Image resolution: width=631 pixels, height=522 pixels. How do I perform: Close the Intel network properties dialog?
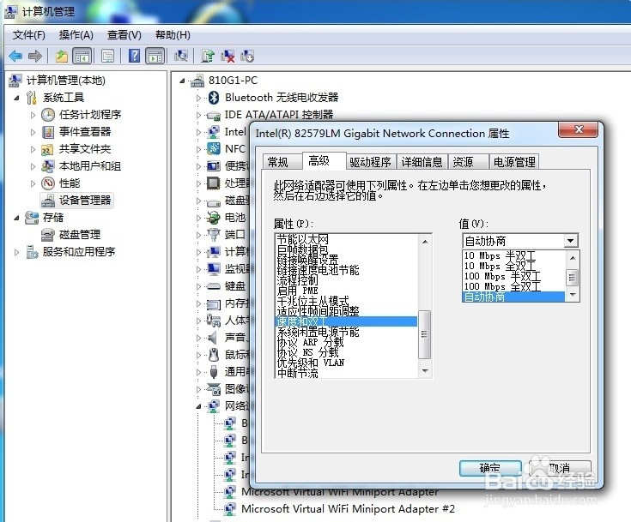pyautogui.click(x=579, y=129)
